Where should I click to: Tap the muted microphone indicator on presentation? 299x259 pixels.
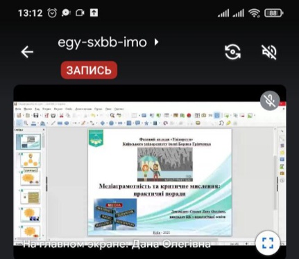(270, 100)
